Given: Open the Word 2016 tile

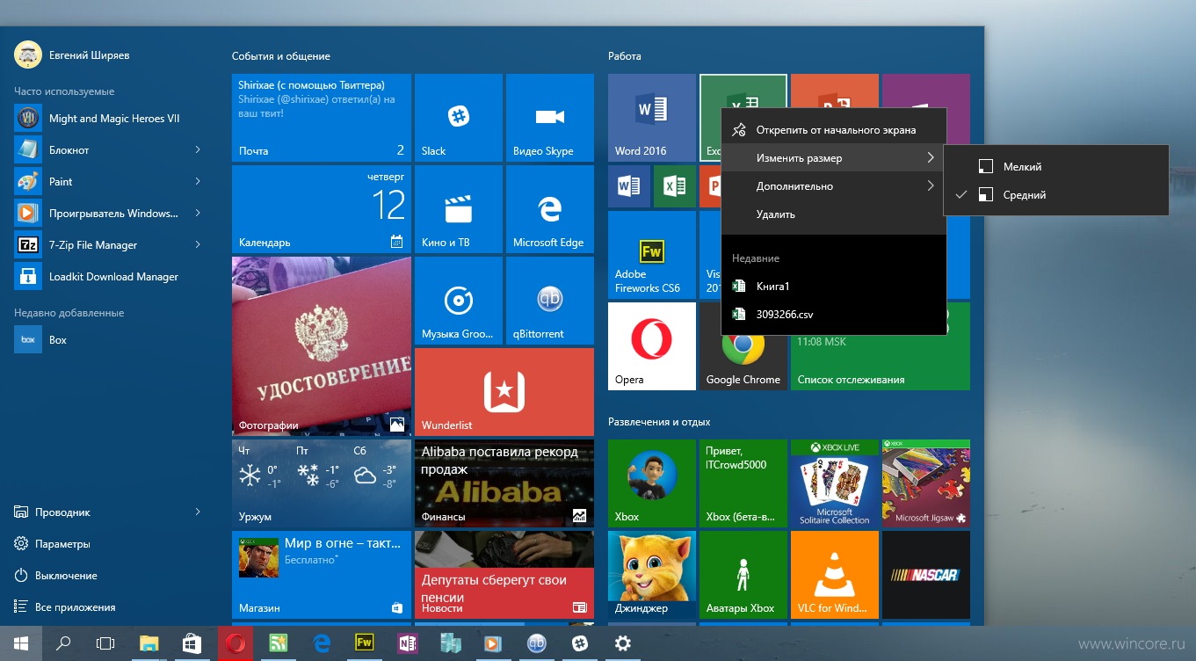Looking at the screenshot, I should (x=651, y=118).
